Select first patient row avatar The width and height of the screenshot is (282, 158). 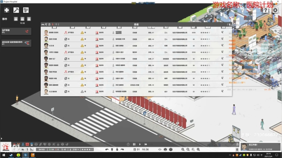pos(46,33)
